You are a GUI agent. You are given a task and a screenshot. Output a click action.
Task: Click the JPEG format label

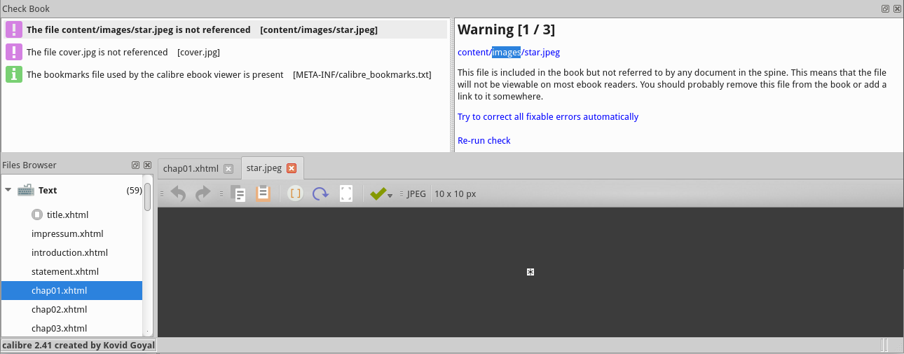[416, 193]
